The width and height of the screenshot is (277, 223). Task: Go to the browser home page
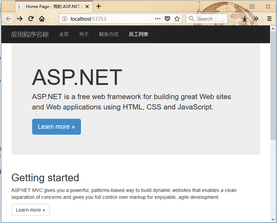click(42, 19)
